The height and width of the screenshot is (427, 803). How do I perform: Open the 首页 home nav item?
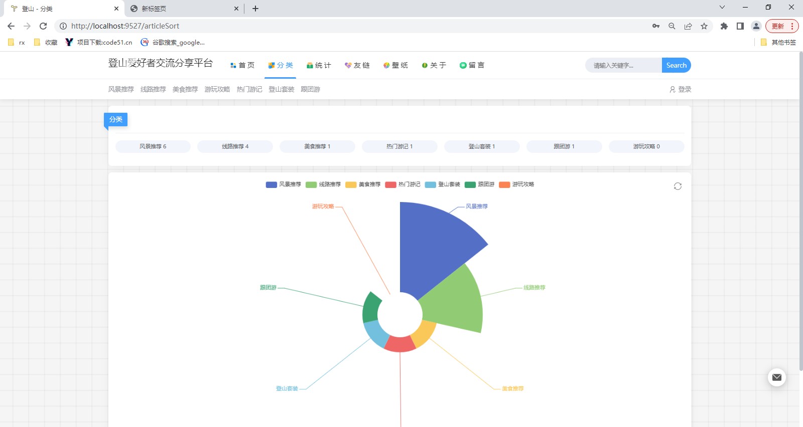point(242,65)
